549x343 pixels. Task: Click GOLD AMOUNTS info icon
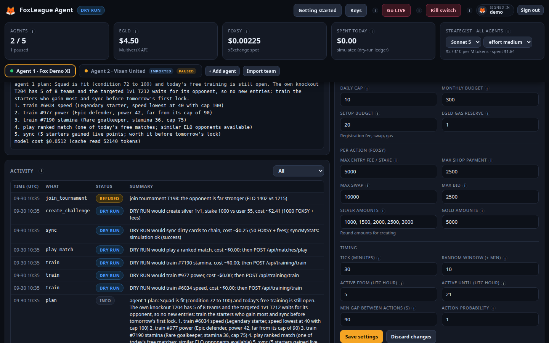pos(482,211)
